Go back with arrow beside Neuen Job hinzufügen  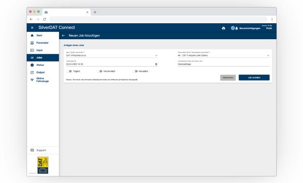[x=64, y=35]
